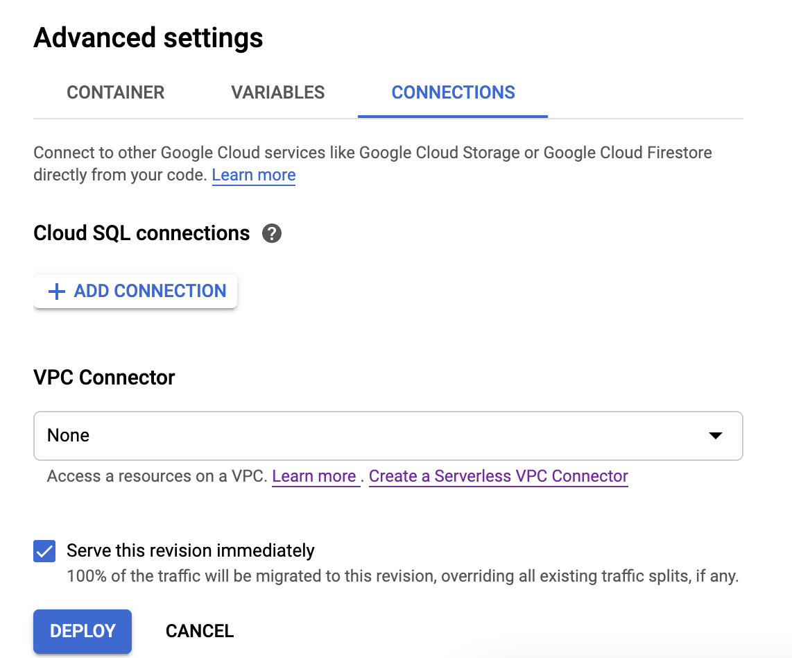Click the blue DEPLOY button
This screenshot has width=792, height=658.
(x=83, y=631)
